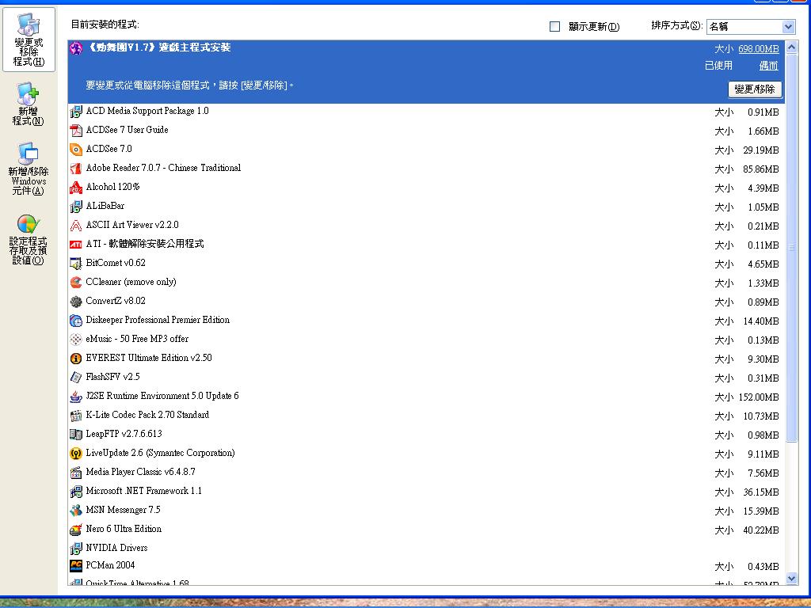
Task: Click the 698.00MB size link
Action: (x=758, y=49)
